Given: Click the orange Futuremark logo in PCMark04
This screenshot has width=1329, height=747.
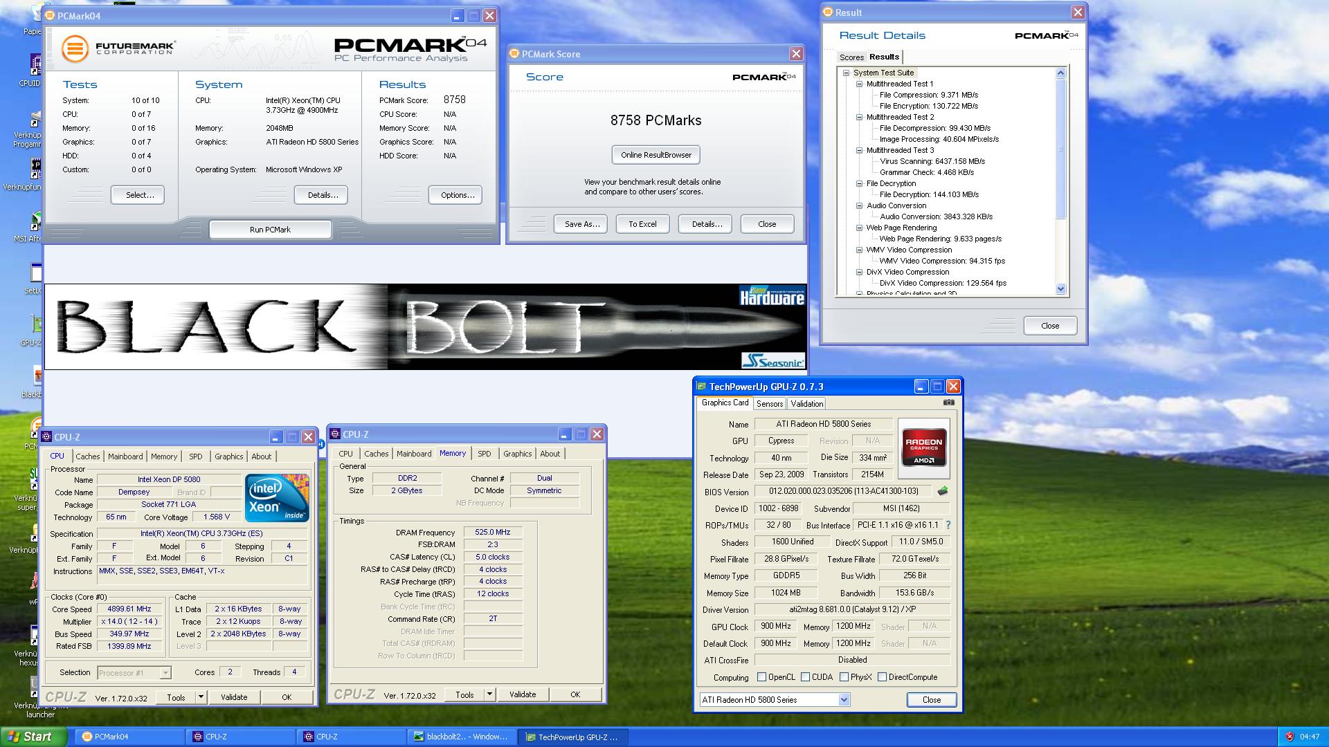Looking at the screenshot, I should point(75,48).
